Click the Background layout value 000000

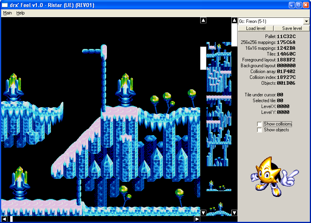pyautogui.click(x=286, y=66)
